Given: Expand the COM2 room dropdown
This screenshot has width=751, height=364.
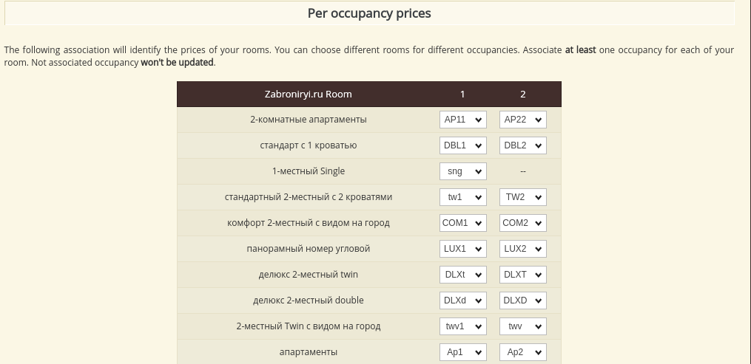Looking at the screenshot, I should click(x=523, y=223).
